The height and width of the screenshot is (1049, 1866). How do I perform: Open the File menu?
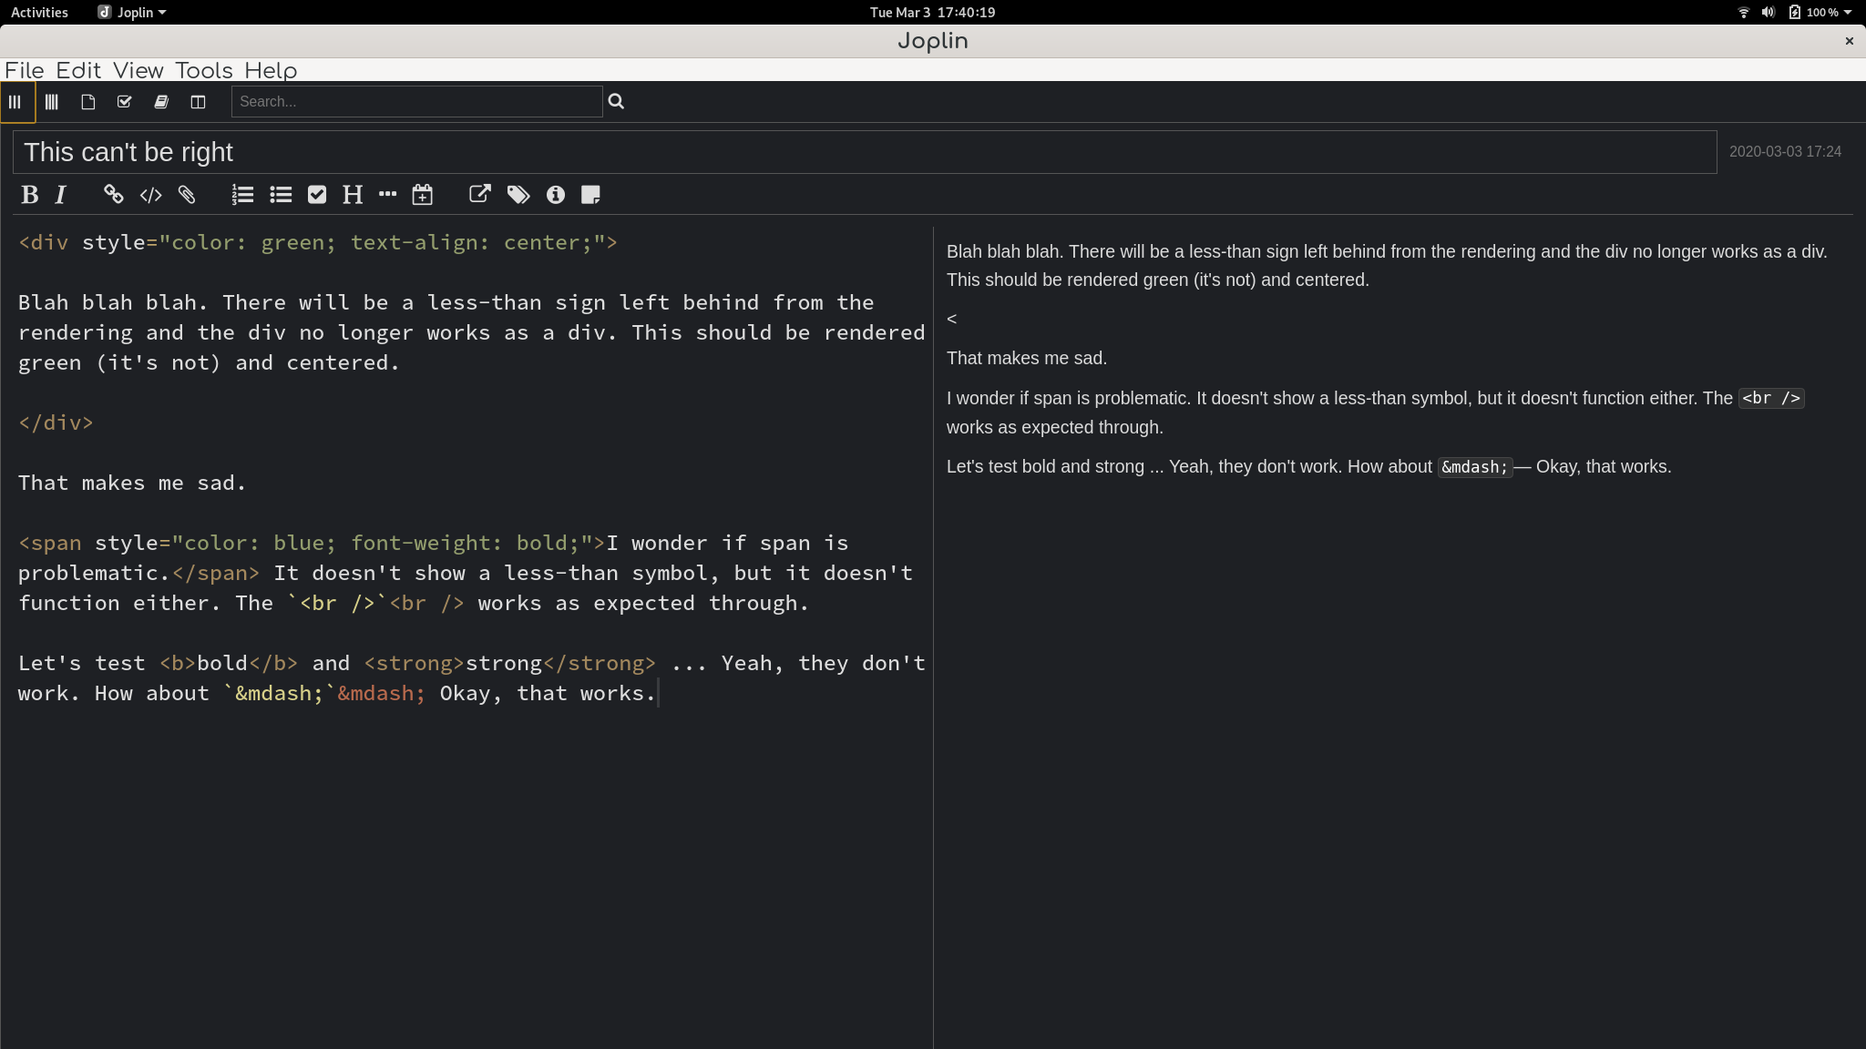pos(25,70)
